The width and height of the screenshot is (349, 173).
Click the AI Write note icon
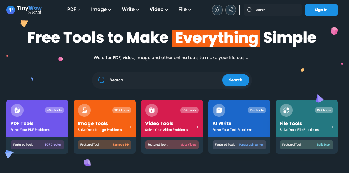[x=219, y=110]
